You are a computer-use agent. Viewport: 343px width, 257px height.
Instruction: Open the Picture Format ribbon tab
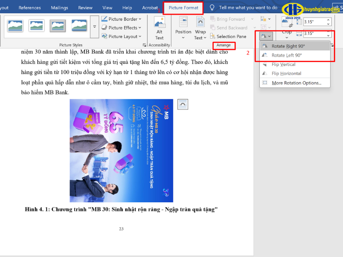click(184, 8)
